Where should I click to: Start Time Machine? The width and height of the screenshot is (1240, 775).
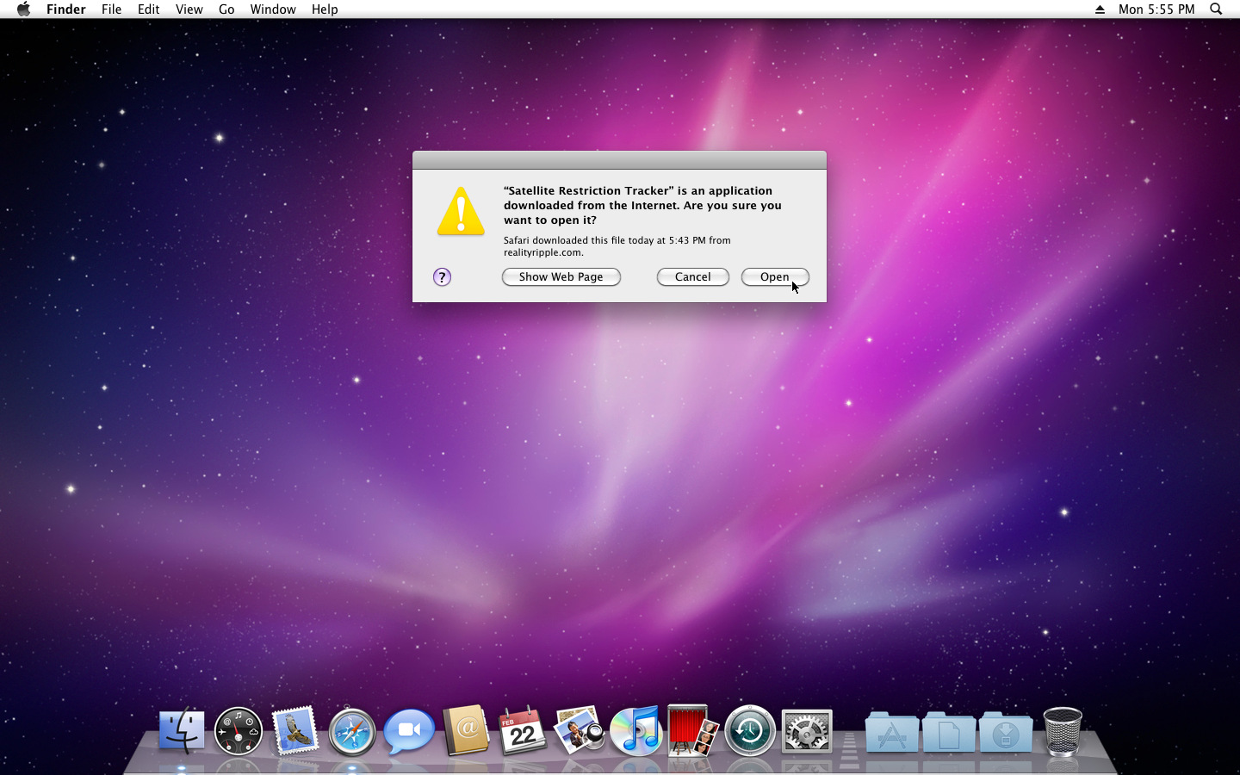point(750,731)
